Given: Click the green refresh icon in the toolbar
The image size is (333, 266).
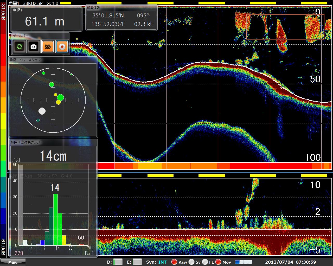Looking at the screenshot, I should coord(20,47).
